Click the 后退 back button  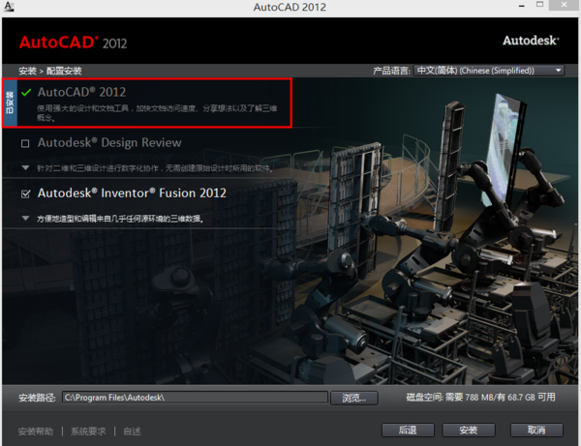pos(408,431)
